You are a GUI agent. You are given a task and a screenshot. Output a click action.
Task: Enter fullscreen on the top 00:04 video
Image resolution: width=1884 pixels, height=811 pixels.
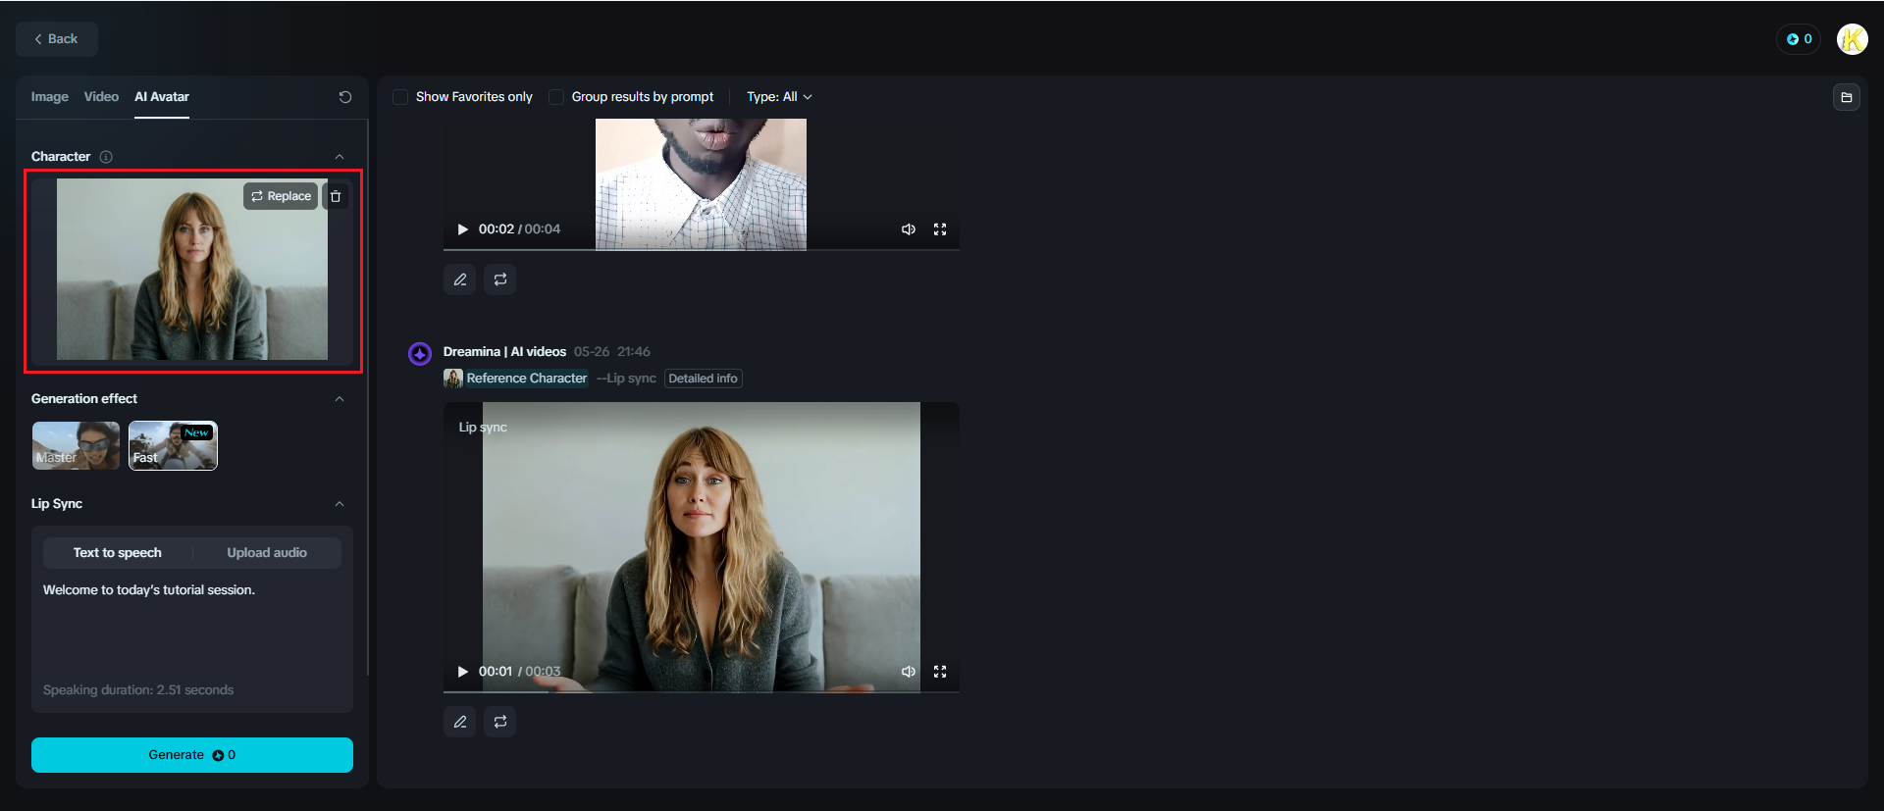[940, 229]
